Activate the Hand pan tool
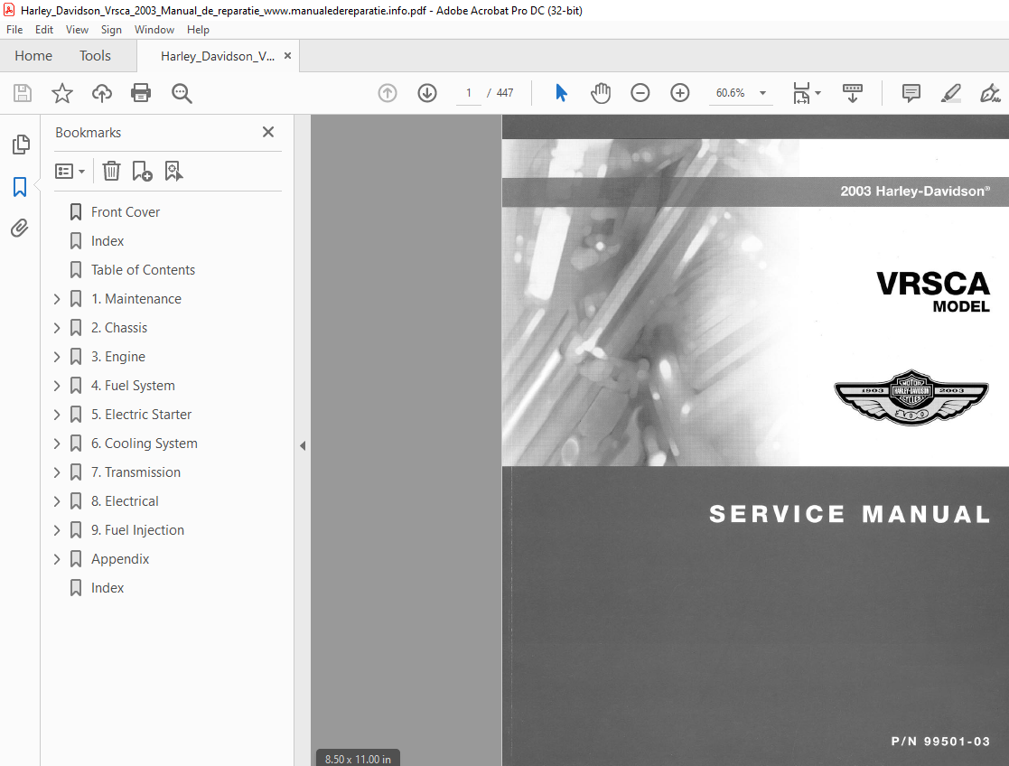The image size is (1009, 766). (601, 93)
